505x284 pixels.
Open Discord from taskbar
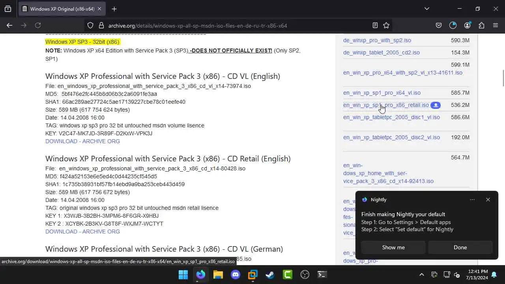[236, 275]
